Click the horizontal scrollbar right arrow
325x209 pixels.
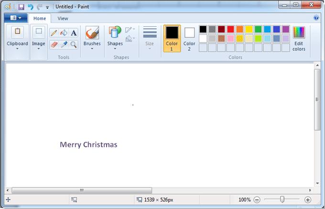pos(310,190)
